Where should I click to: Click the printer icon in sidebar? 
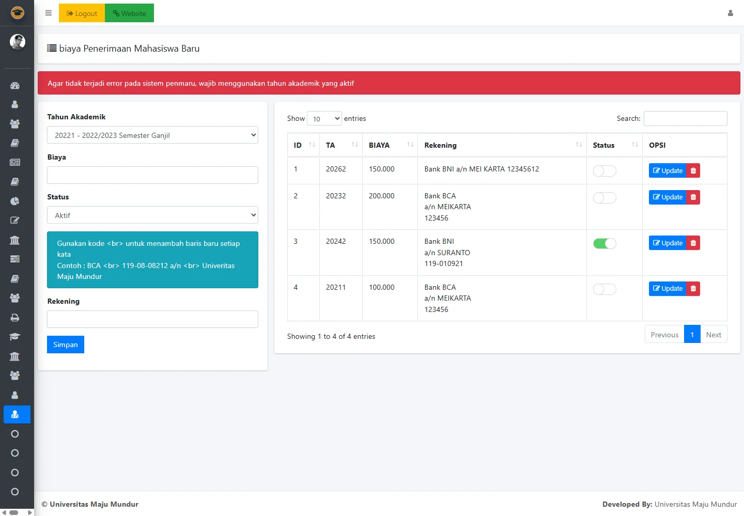click(15, 318)
